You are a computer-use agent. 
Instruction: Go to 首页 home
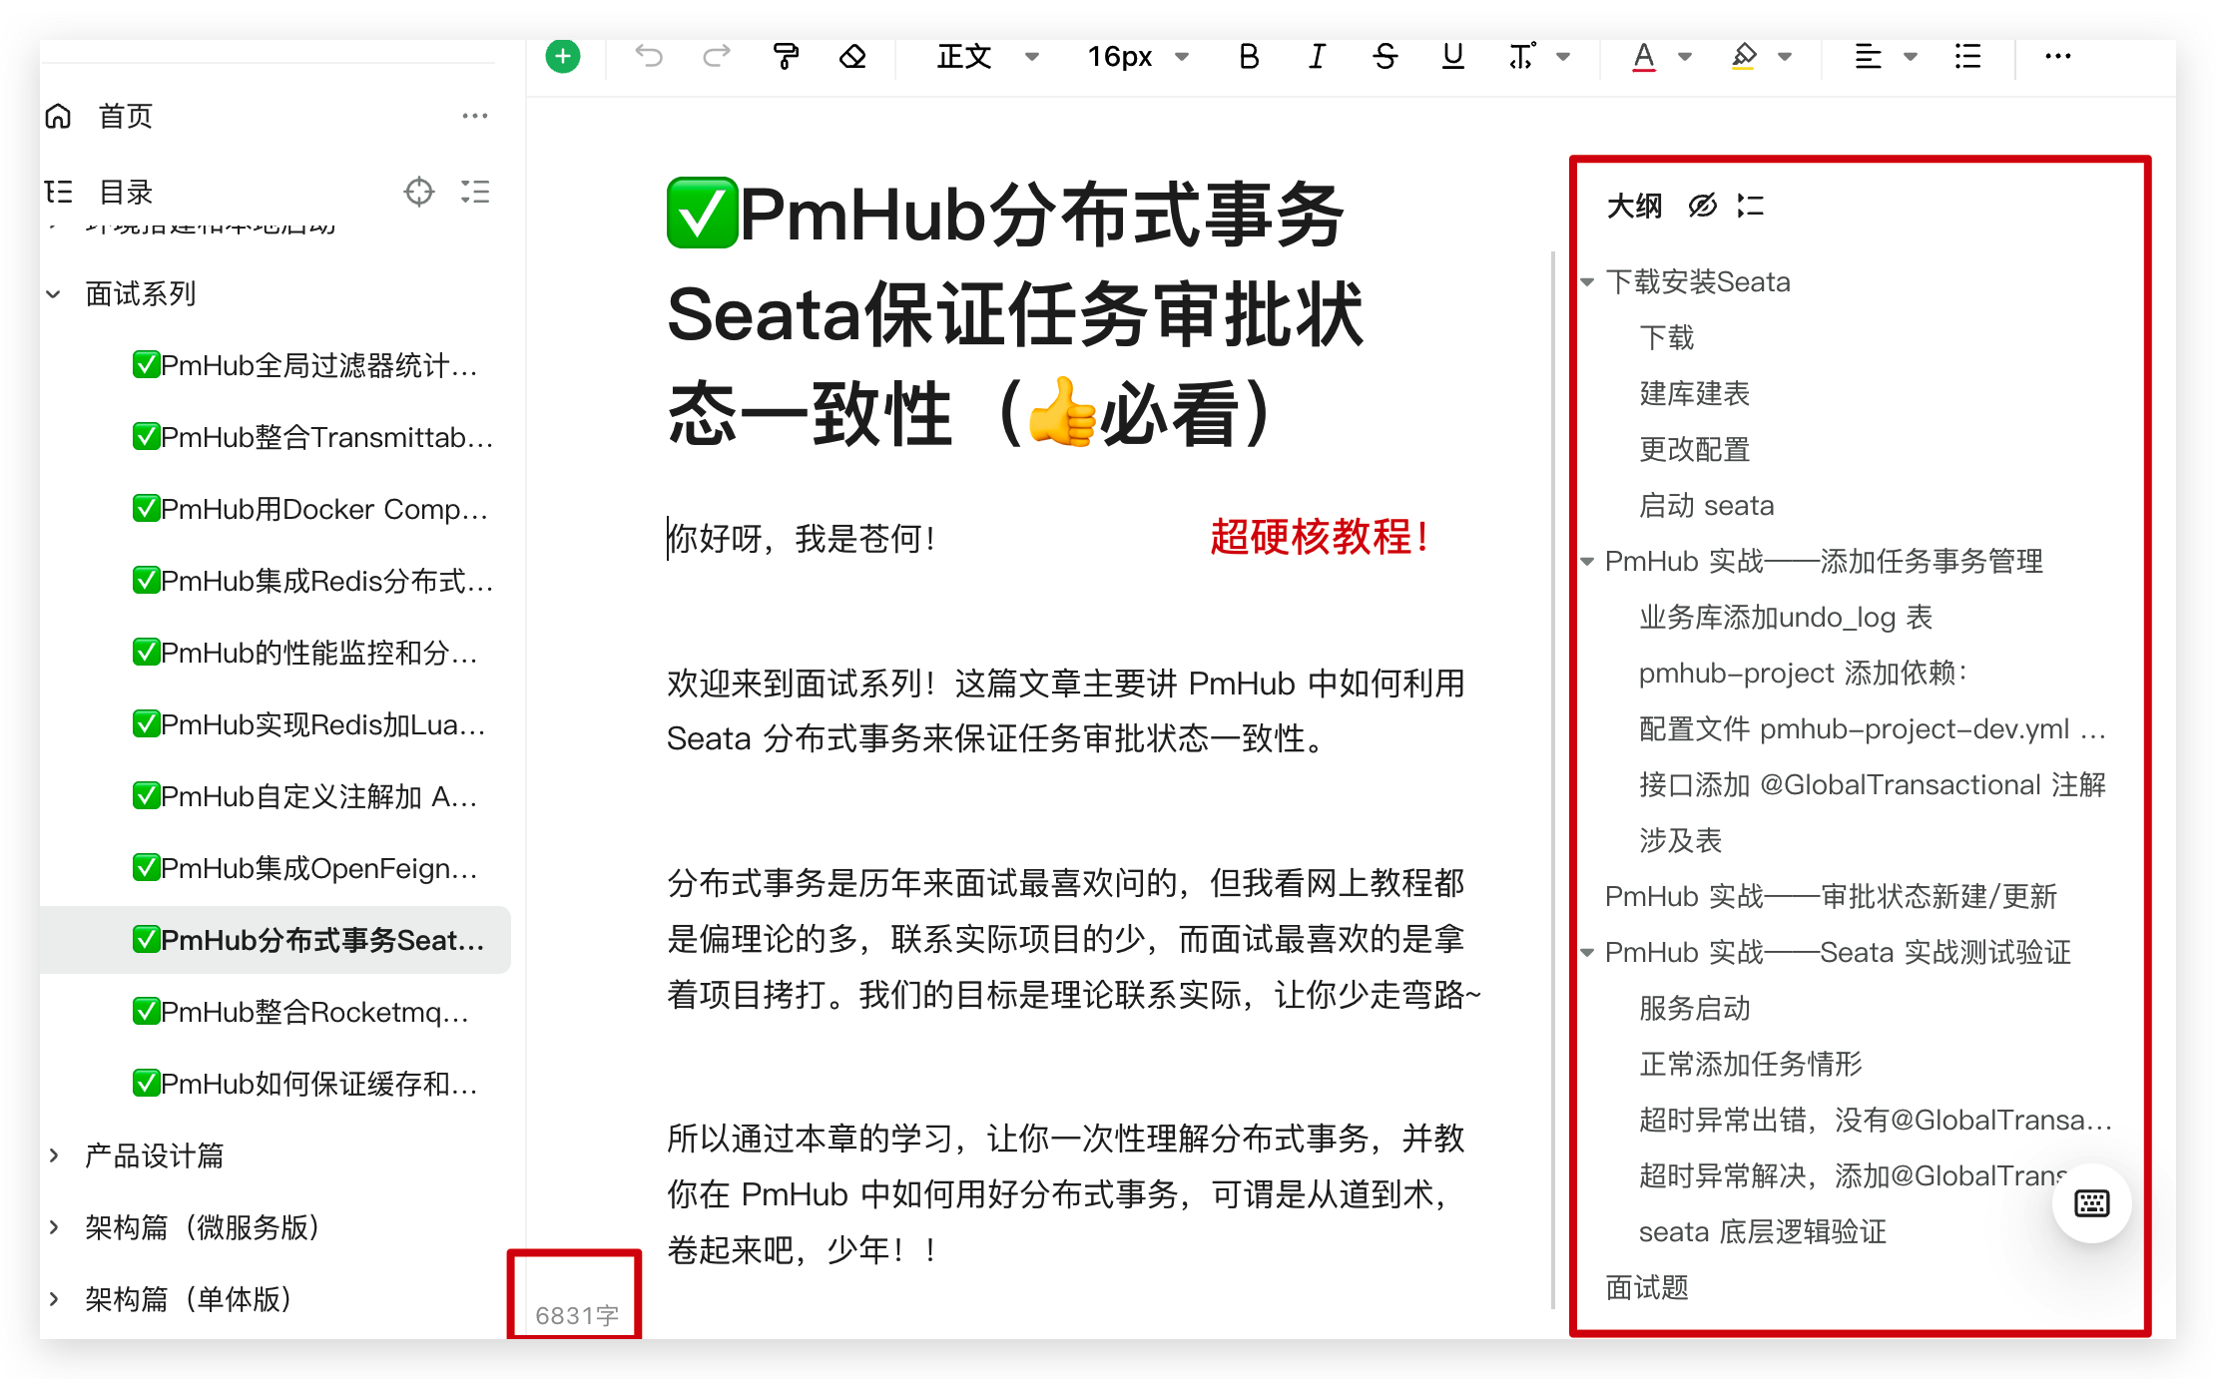point(126,116)
